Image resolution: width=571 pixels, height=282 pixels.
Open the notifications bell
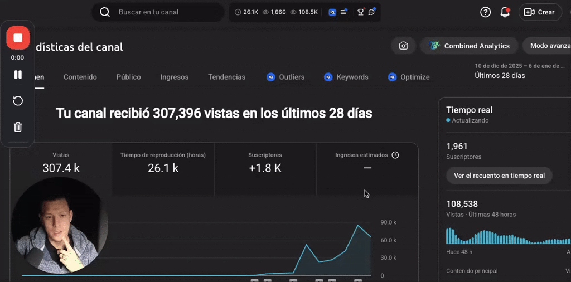[505, 12]
